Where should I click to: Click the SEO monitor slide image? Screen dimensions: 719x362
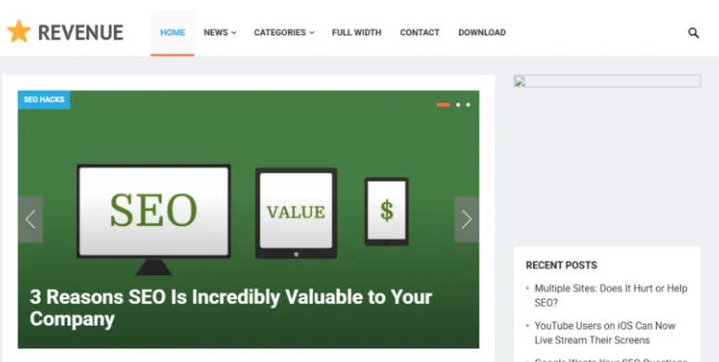[154, 219]
